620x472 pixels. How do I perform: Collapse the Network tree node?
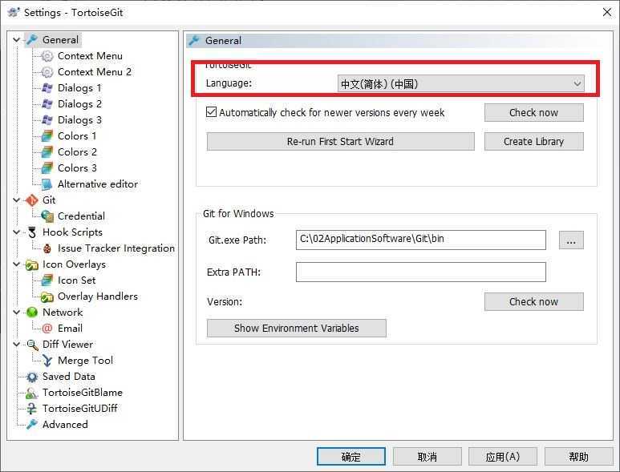click(x=17, y=313)
